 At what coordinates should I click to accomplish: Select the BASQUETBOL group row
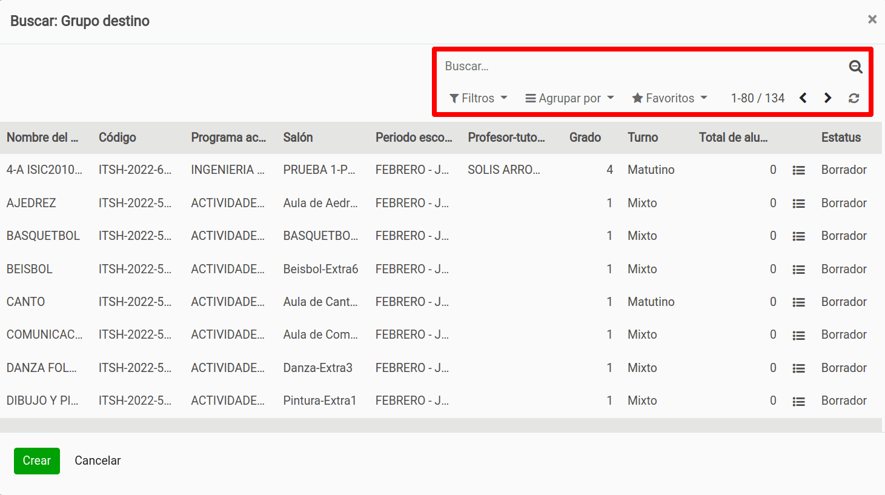click(43, 236)
